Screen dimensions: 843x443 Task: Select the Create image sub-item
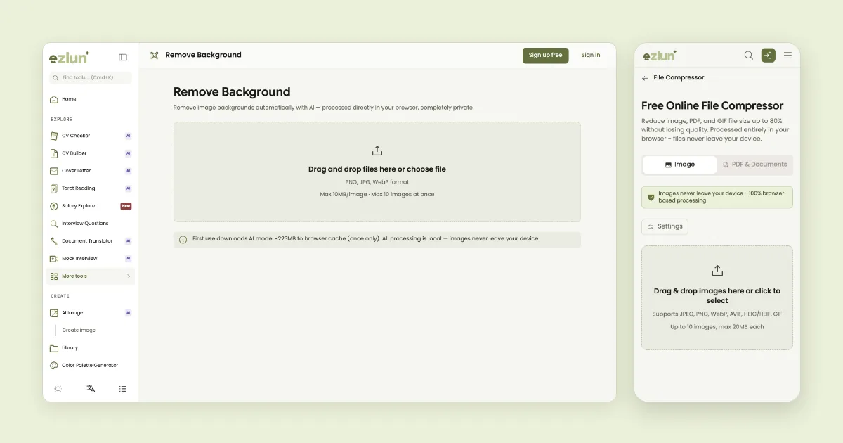click(x=79, y=330)
